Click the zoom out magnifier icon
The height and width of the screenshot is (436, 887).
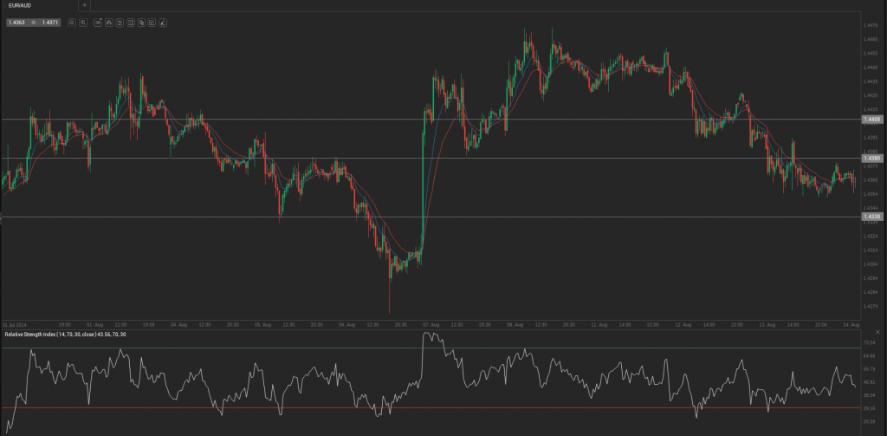click(72, 22)
